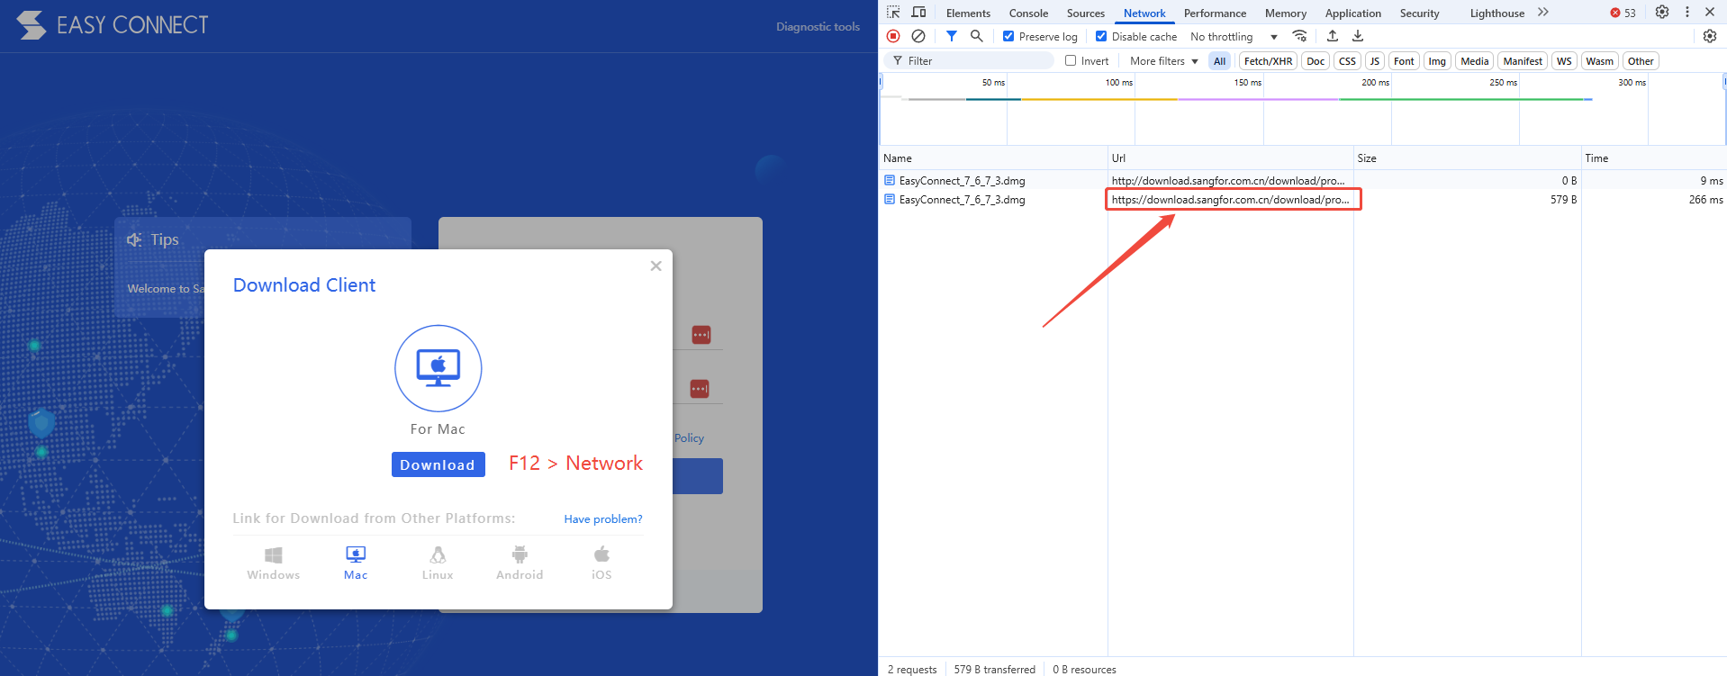Select Windows platform icon

coord(274,563)
